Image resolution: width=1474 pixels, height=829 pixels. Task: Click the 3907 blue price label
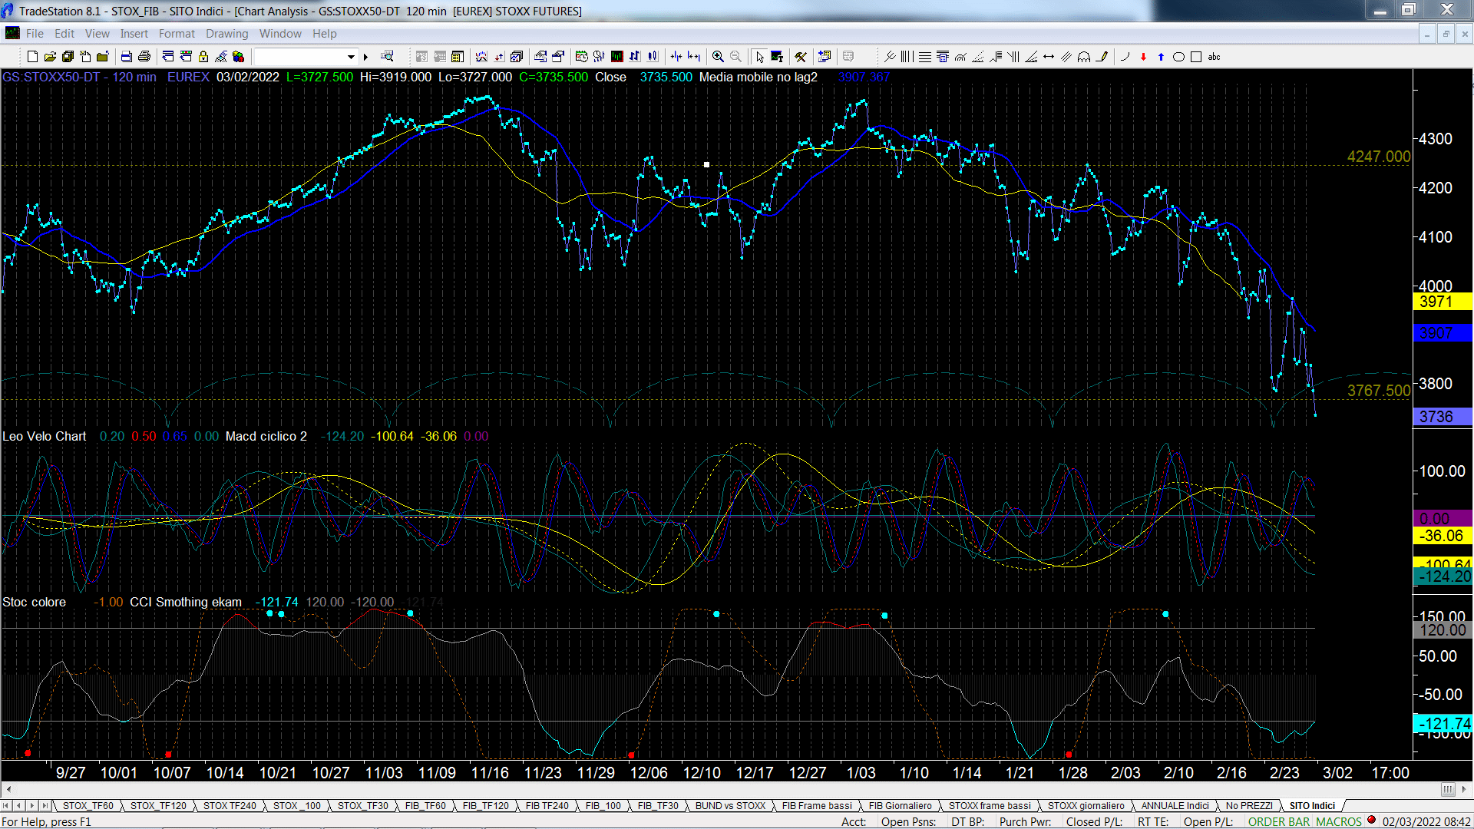click(1442, 333)
